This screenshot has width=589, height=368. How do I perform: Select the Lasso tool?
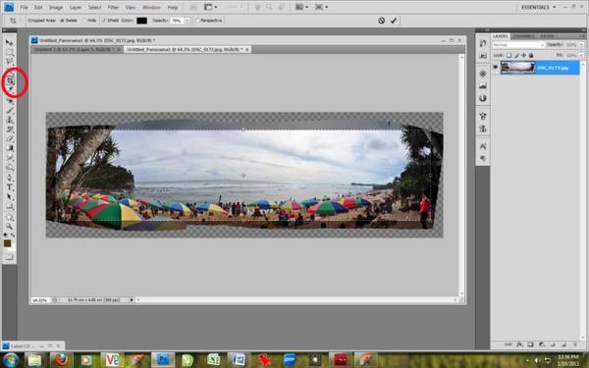click(10, 61)
